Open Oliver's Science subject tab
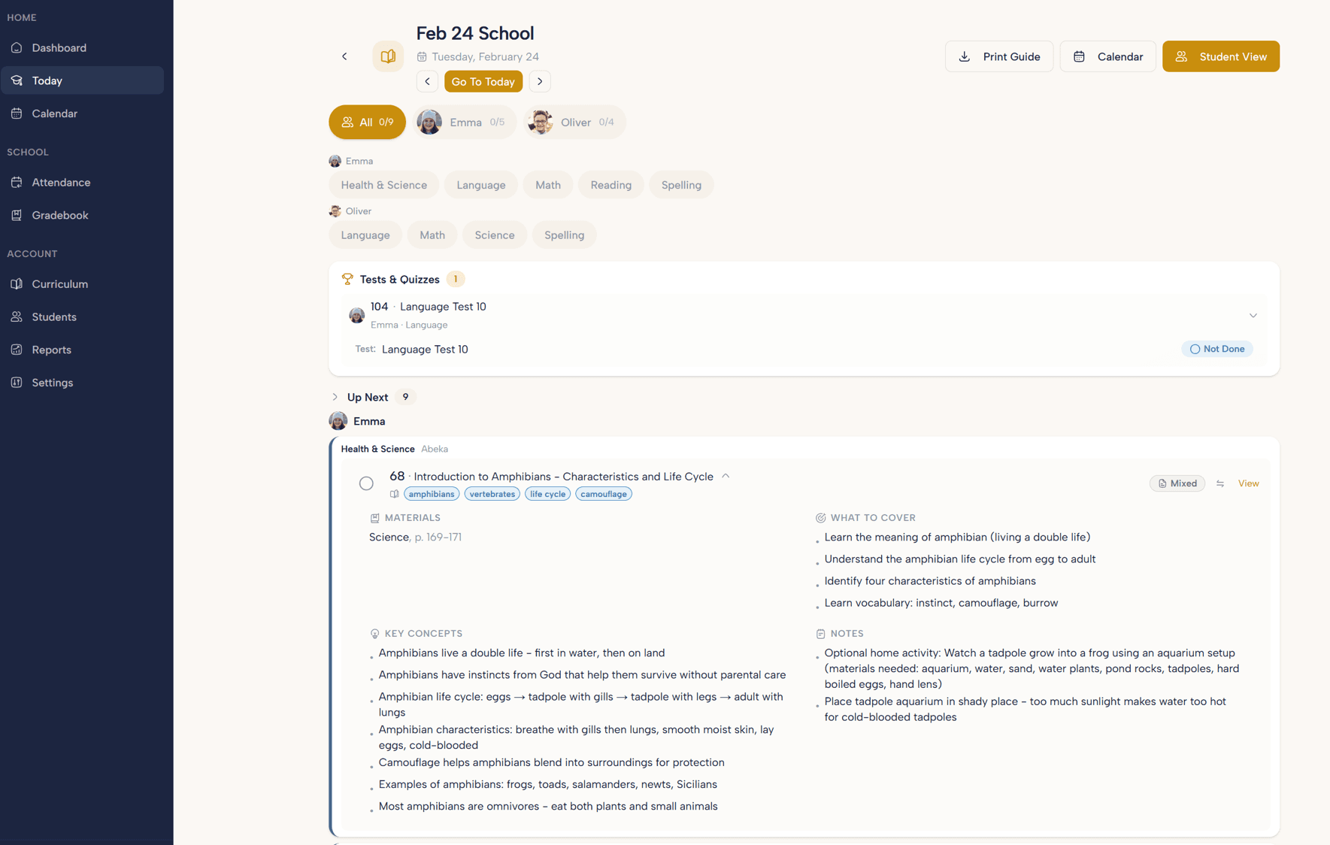 [x=494, y=235]
